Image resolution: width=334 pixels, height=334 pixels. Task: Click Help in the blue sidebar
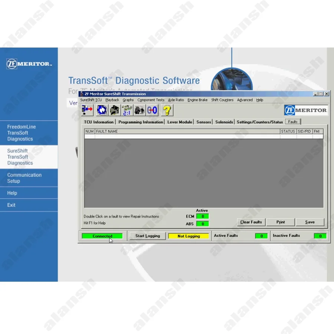coord(29,193)
